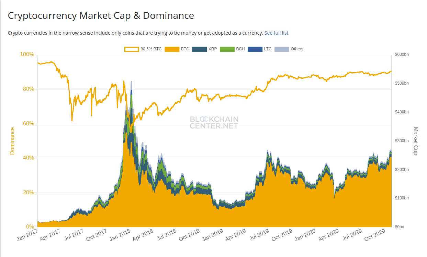This screenshot has width=427, height=257.
Task: Click the blue LTC legend swatch
Action: 255,49
